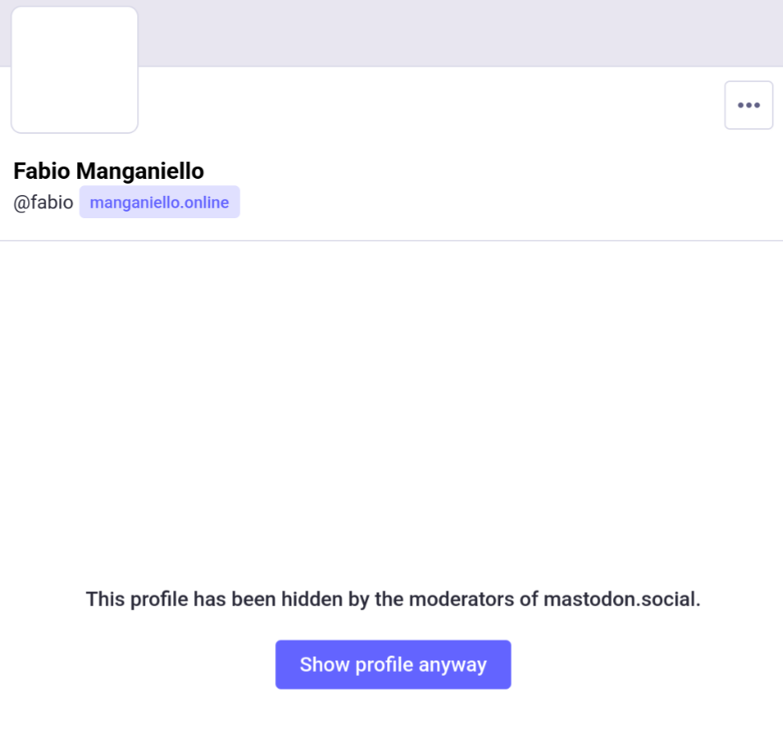Reveal the hidden profile with the purple button
The width and height of the screenshot is (783, 745).
(x=393, y=664)
